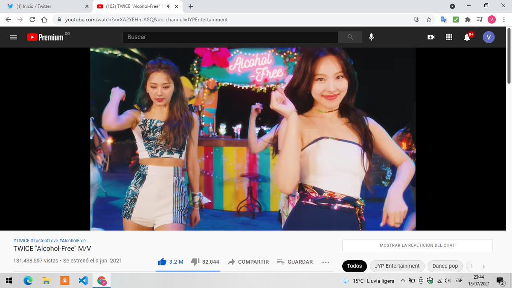Click the page vertical scrollbar
Screen dimensions: 512x288
click(x=509, y=55)
